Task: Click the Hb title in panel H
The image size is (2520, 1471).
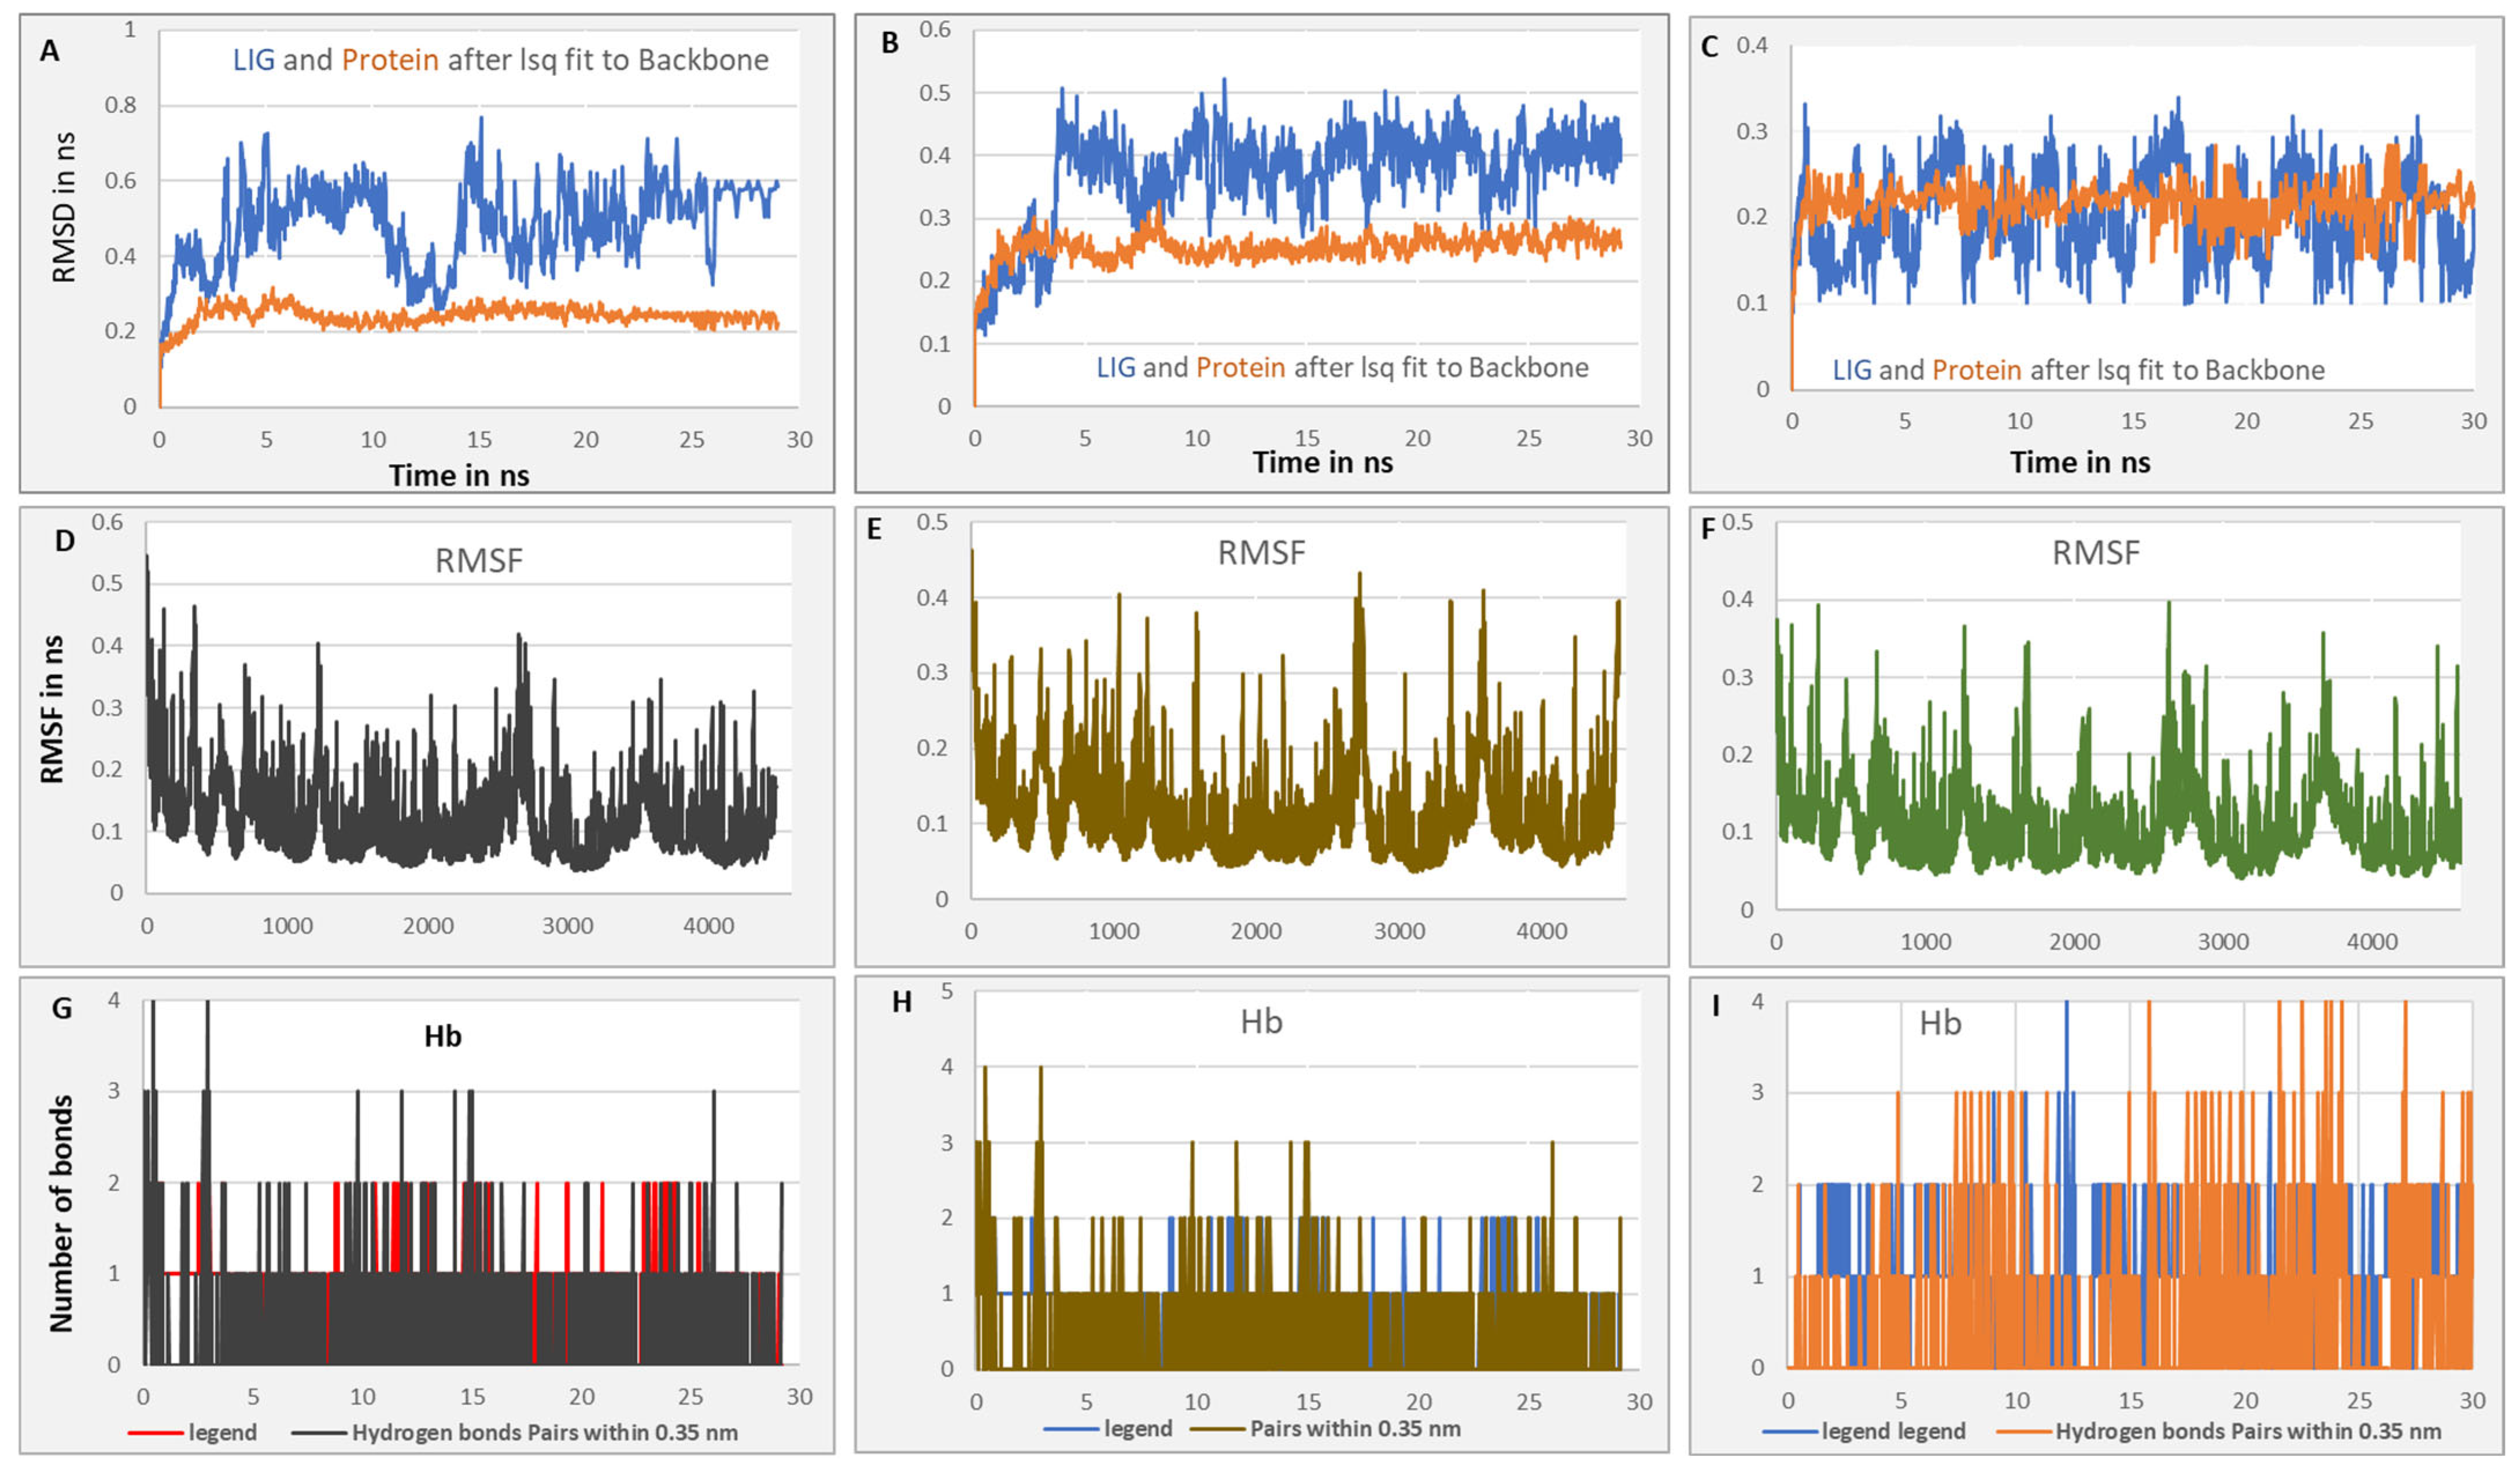Action: click(1261, 1021)
